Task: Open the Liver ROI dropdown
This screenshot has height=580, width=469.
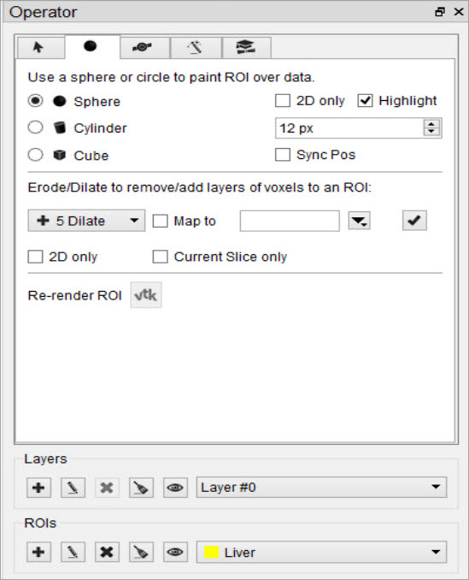Action: (x=321, y=552)
